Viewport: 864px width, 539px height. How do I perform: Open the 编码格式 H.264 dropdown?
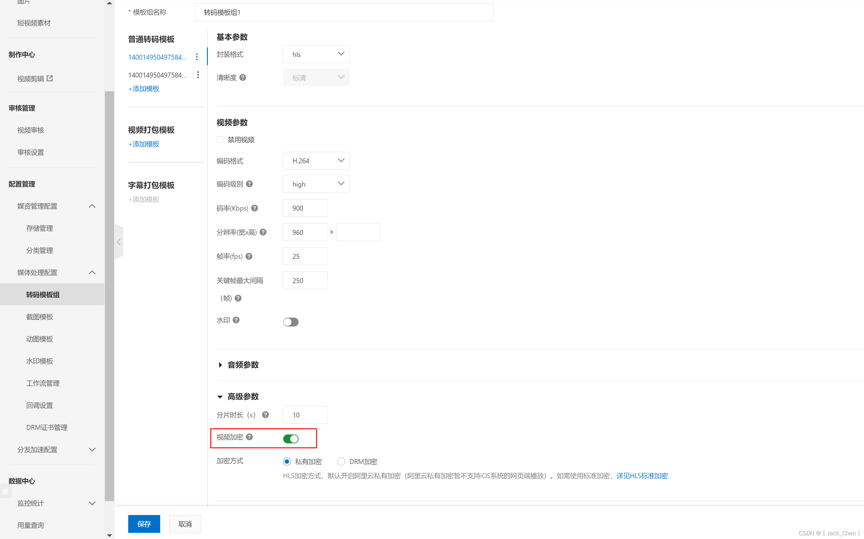click(x=316, y=161)
